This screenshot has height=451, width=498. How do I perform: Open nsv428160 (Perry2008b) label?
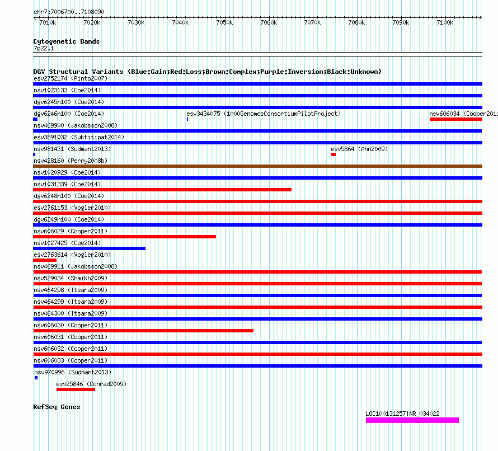point(71,161)
